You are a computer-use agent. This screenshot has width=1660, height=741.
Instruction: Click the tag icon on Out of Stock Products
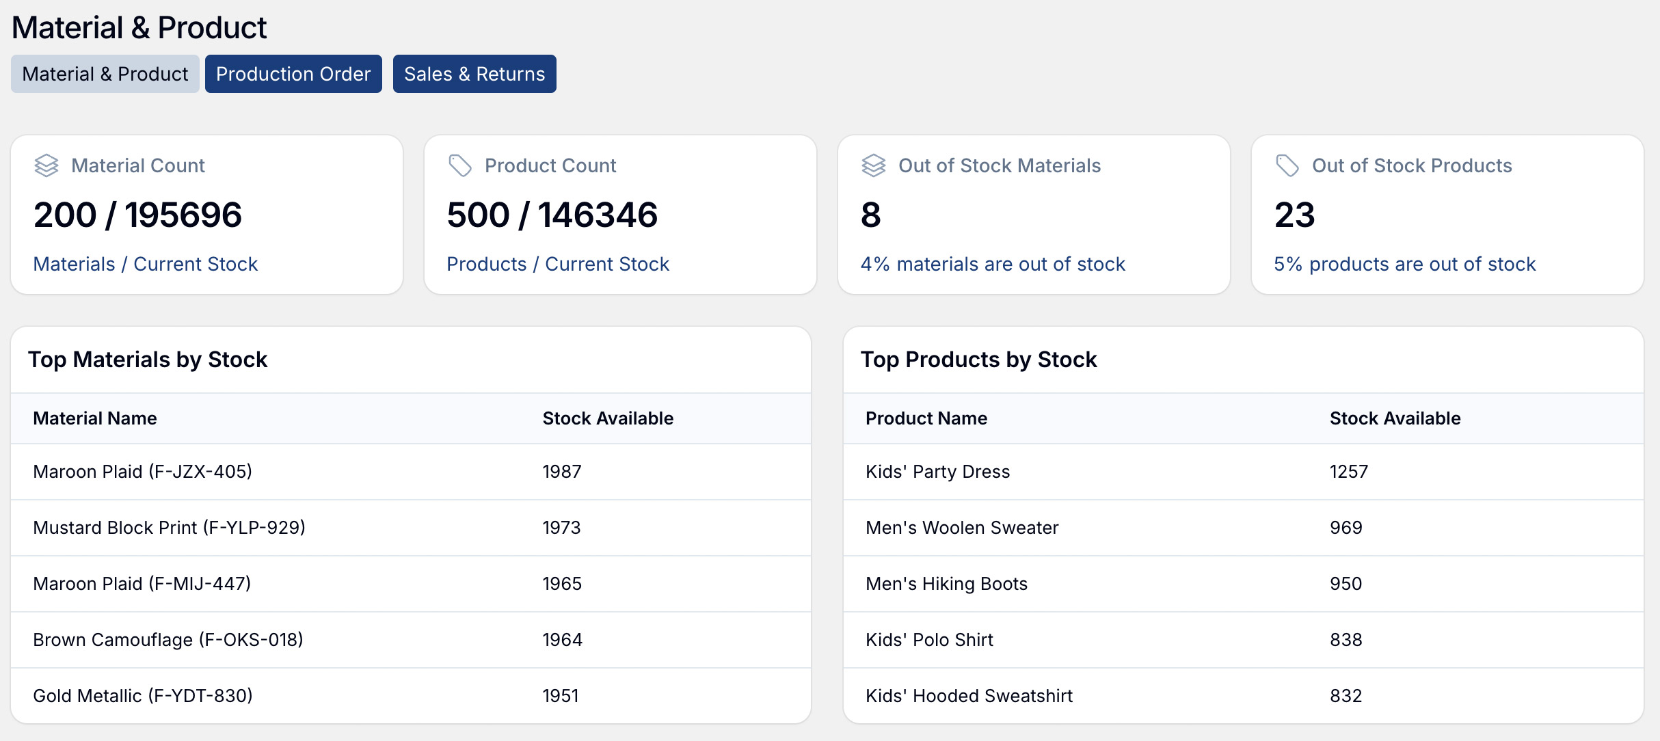[1287, 165]
